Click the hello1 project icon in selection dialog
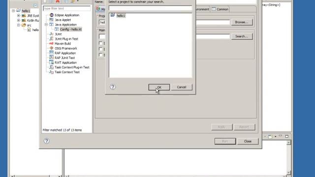Viewport: 315px width, 177px height. point(113,15)
